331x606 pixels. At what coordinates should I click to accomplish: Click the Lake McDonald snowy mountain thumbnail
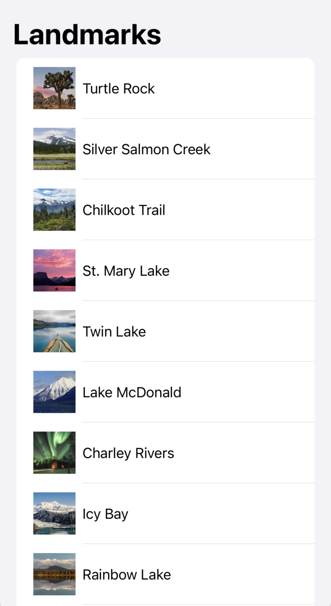54,392
